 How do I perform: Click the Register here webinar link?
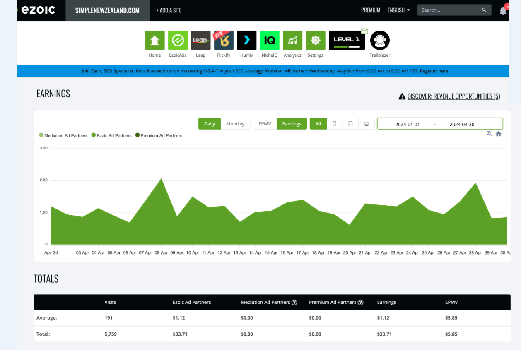coord(434,71)
